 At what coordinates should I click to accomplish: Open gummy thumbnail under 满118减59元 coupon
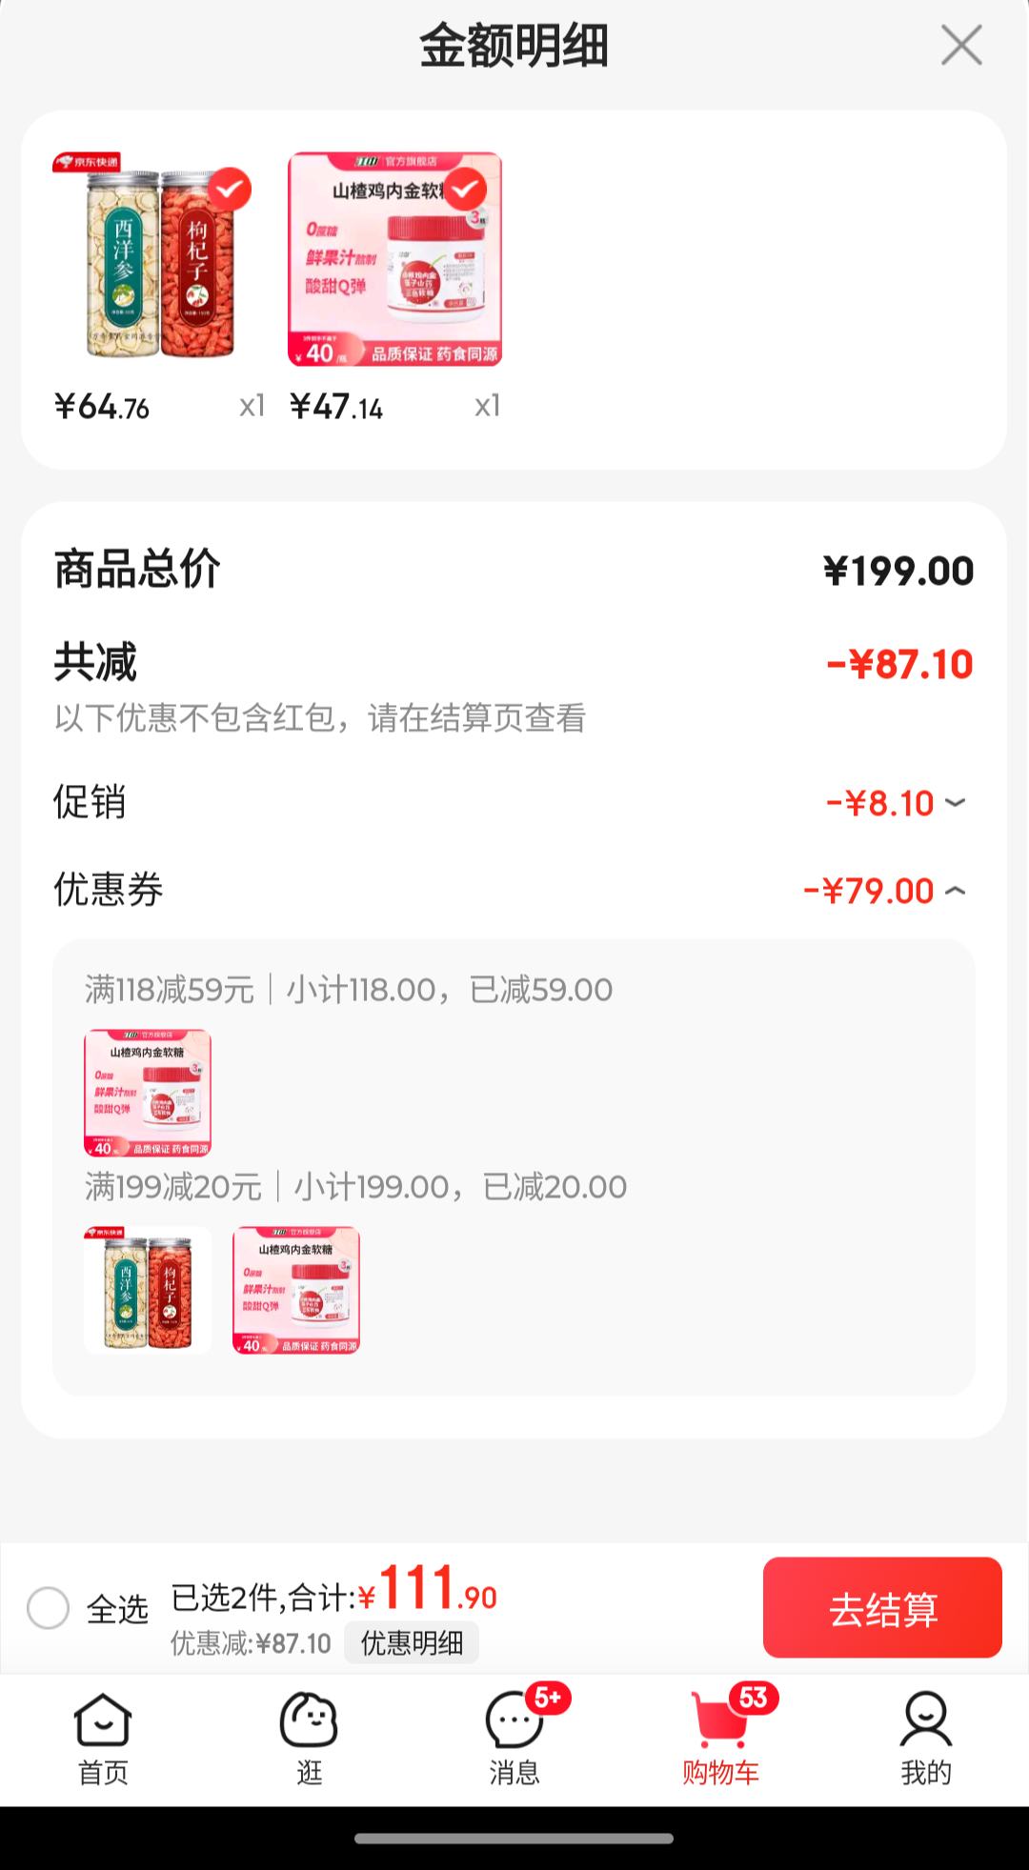[x=148, y=1093]
